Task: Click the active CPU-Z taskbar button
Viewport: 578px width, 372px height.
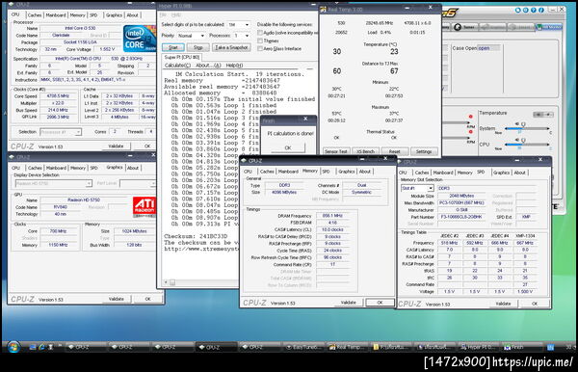Action: [x=216, y=347]
